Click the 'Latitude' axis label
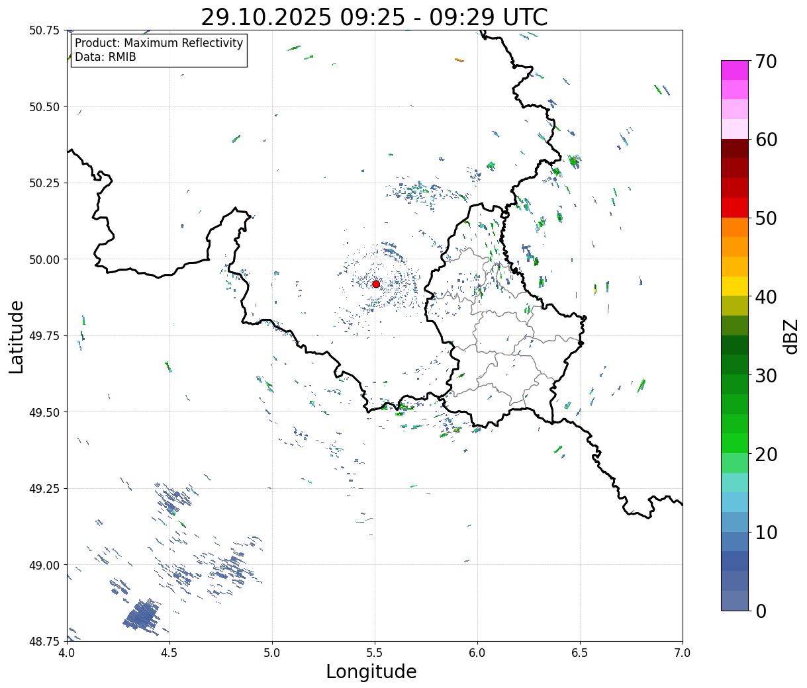 (17, 337)
